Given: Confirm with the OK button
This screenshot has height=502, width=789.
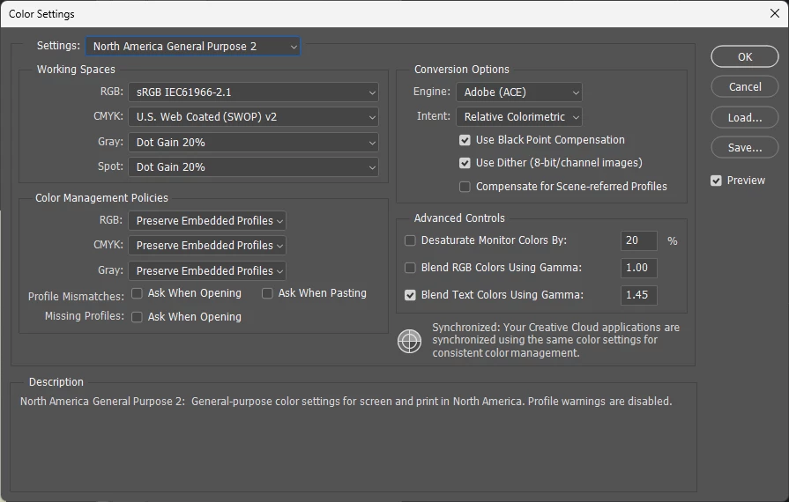Looking at the screenshot, I should [x=745, y=56].
